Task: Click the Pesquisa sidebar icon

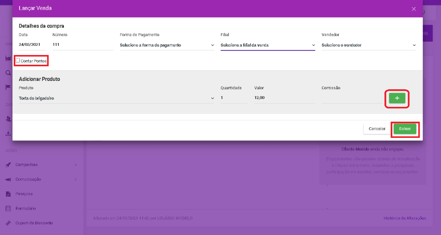Action: point(8,194)
